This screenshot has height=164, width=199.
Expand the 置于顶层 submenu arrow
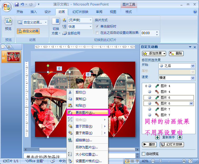pyautogui.click(x=105, y=126)
